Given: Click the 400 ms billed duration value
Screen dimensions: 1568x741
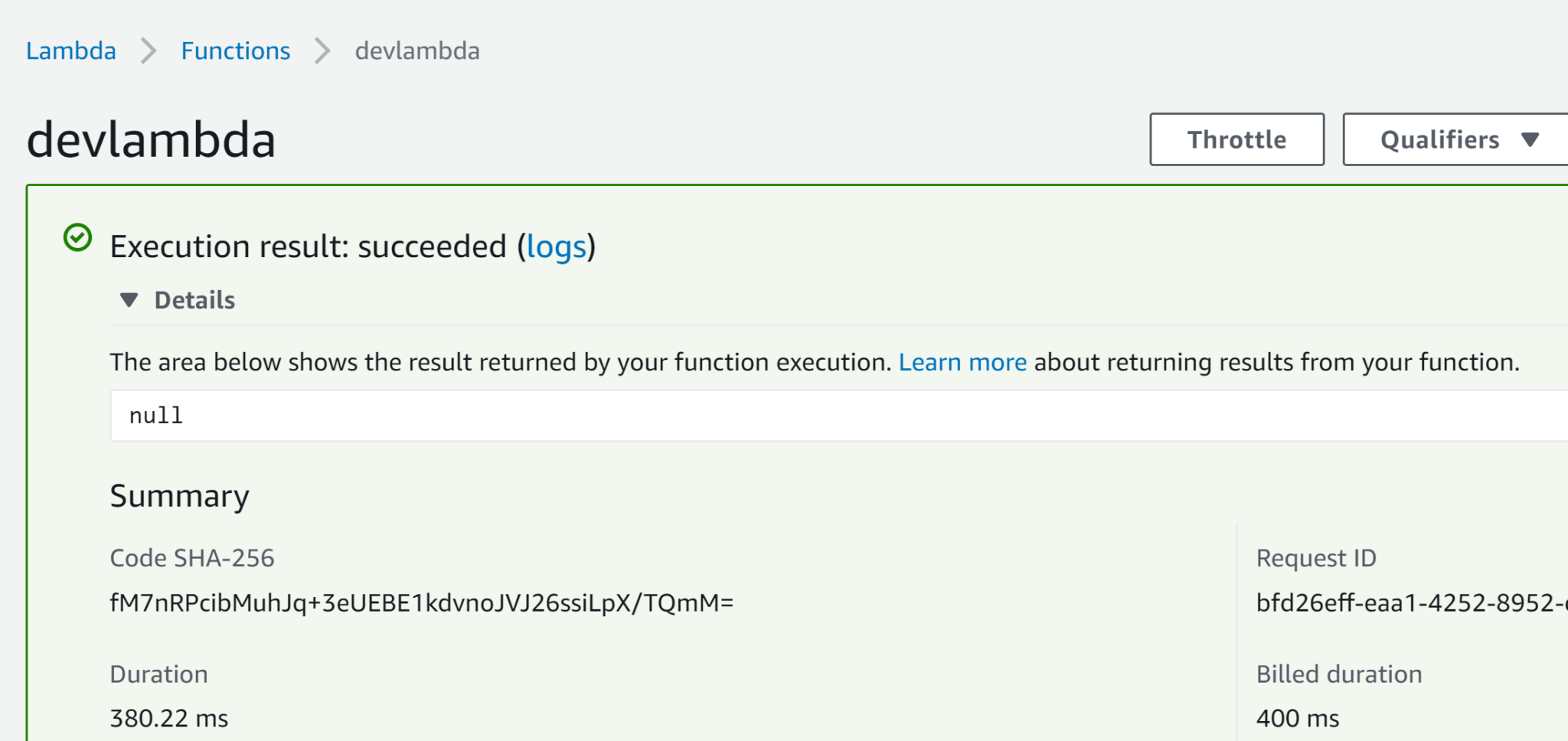Looking at the screenshot, I should [1298, 719].
